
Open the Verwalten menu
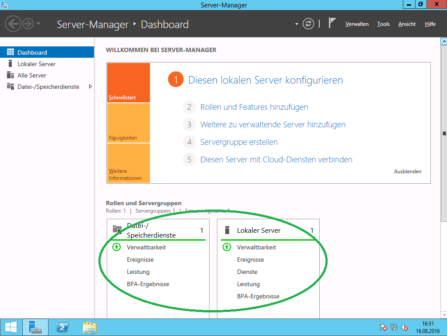click(x=357, y=24)
